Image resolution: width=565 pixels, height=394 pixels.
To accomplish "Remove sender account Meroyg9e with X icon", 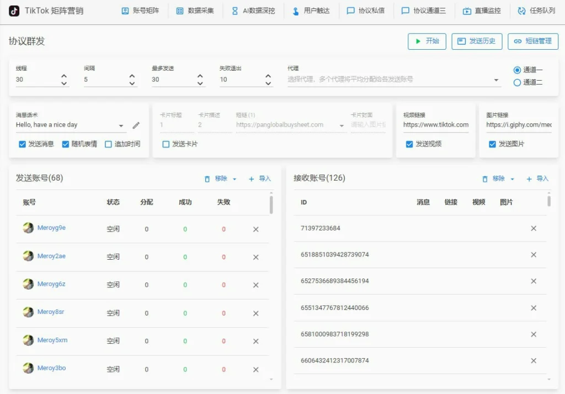I will tap(255, 229).
